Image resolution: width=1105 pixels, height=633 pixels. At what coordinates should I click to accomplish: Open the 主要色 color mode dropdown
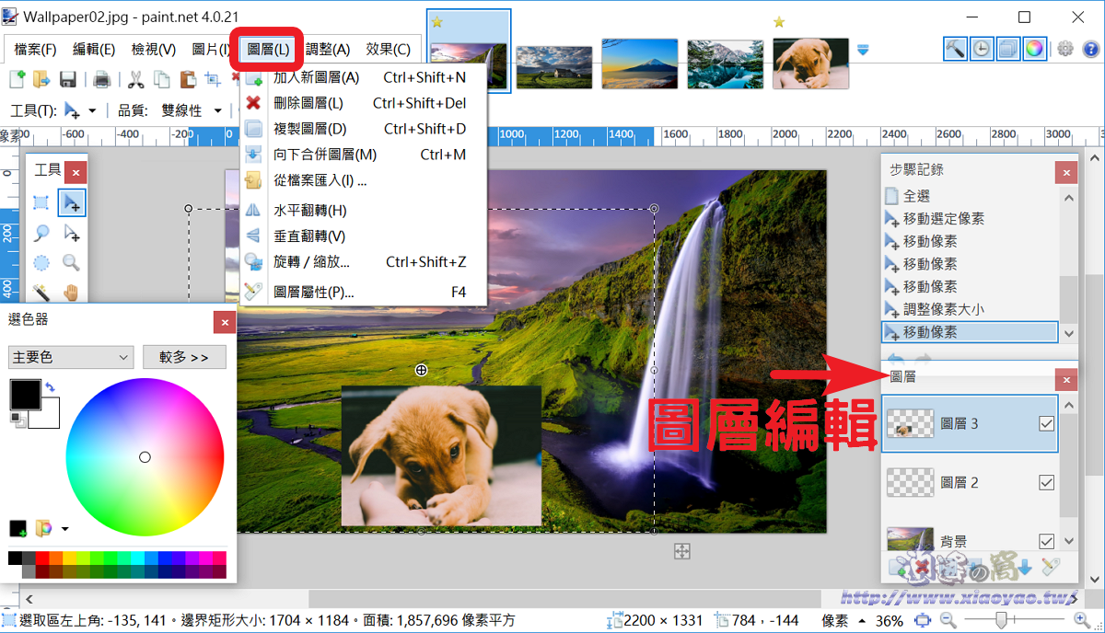click(x=72, y=357)
